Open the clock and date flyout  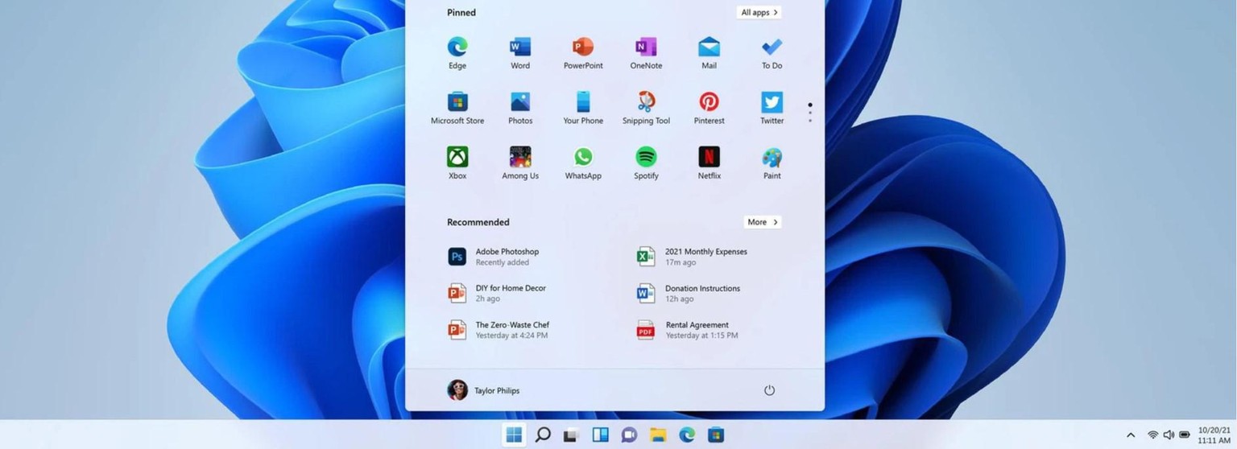point(1213,435)
